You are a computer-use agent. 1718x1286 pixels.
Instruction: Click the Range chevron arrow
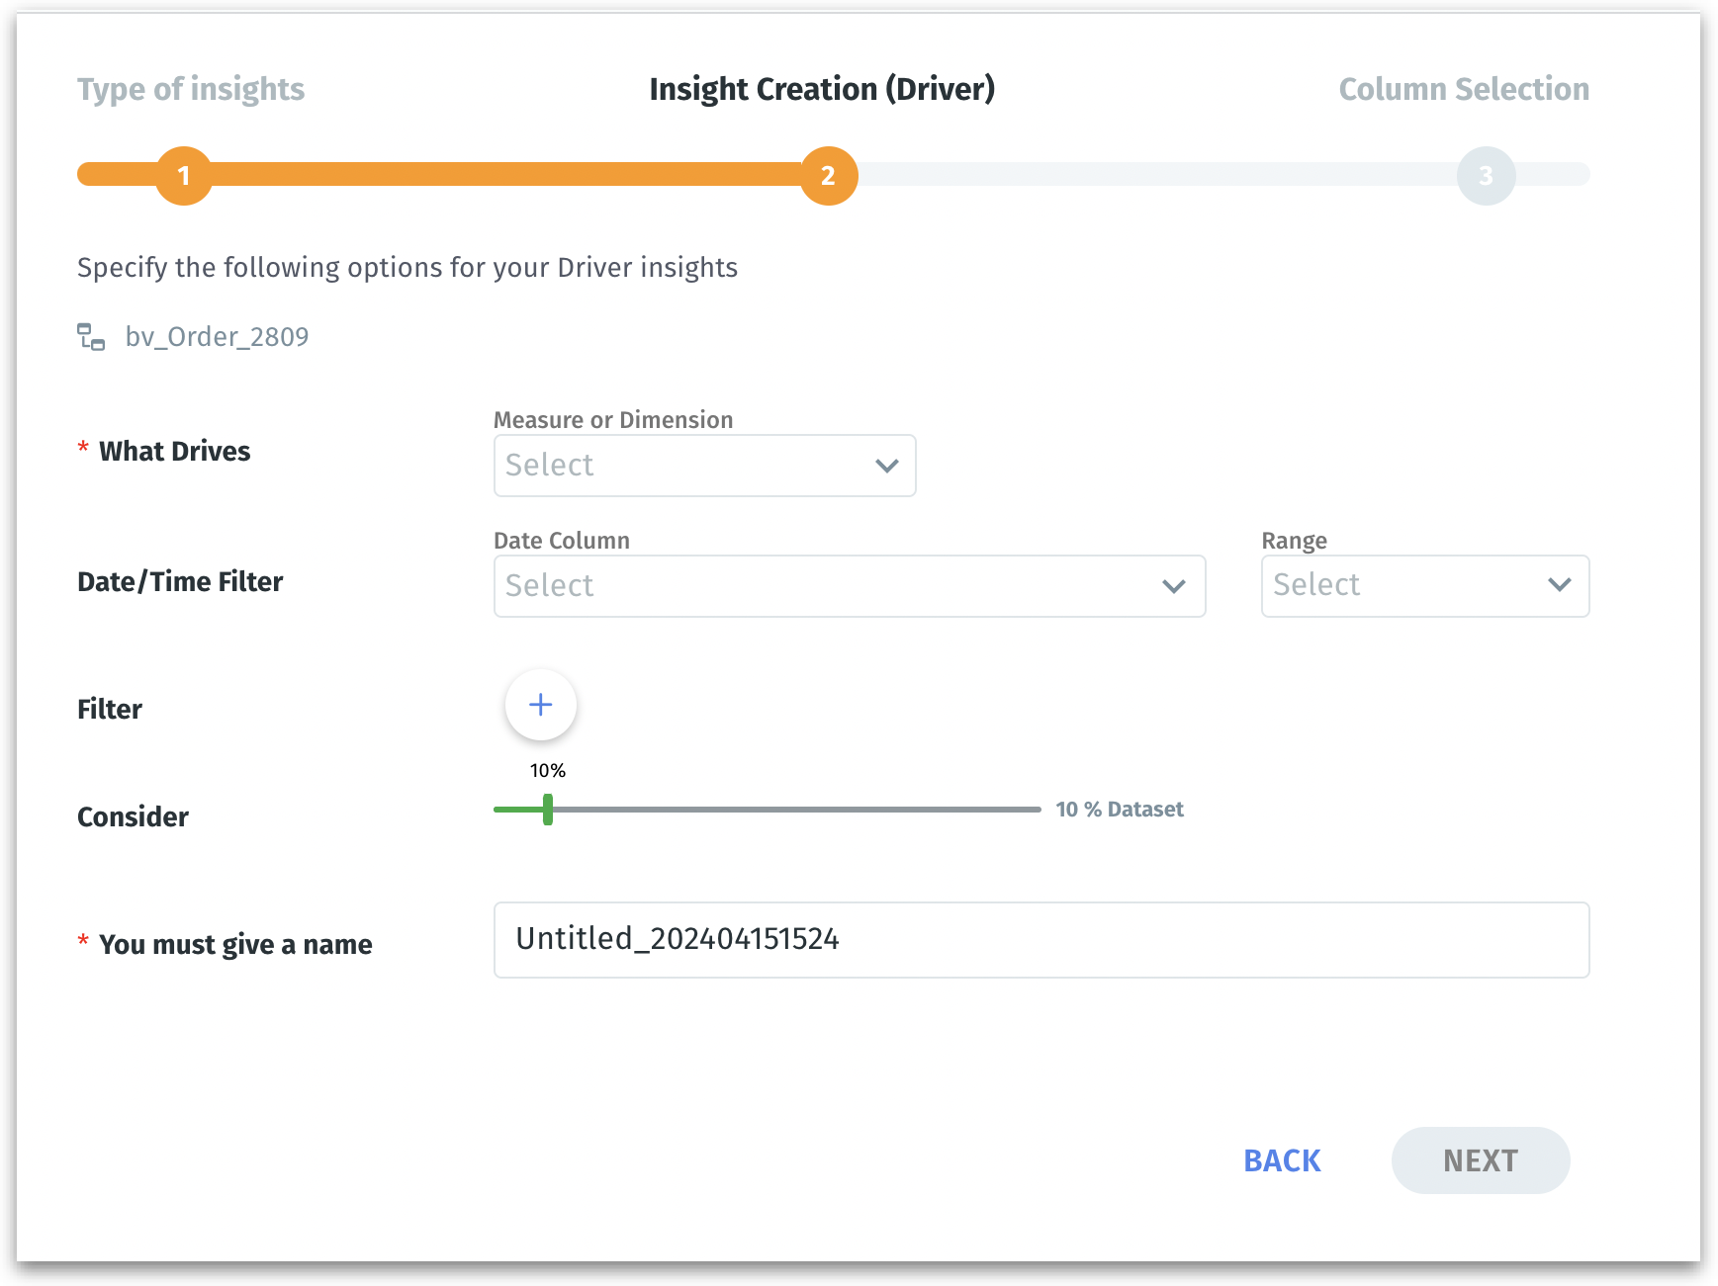click(x=1560, y=585)
